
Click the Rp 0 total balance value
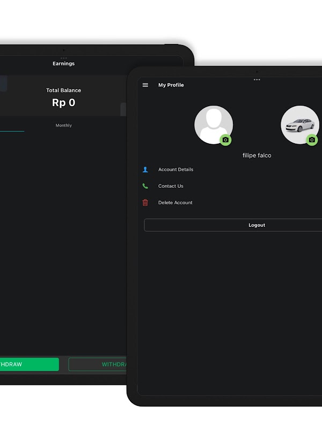tap(63, 102)
